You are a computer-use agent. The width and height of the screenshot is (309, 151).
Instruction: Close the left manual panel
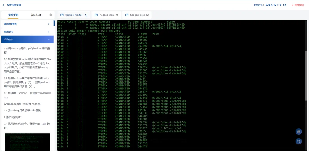[x=51, y=15]
